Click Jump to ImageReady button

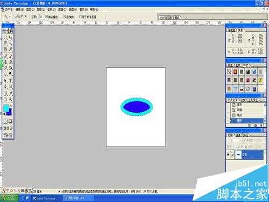tap(8, 135)
